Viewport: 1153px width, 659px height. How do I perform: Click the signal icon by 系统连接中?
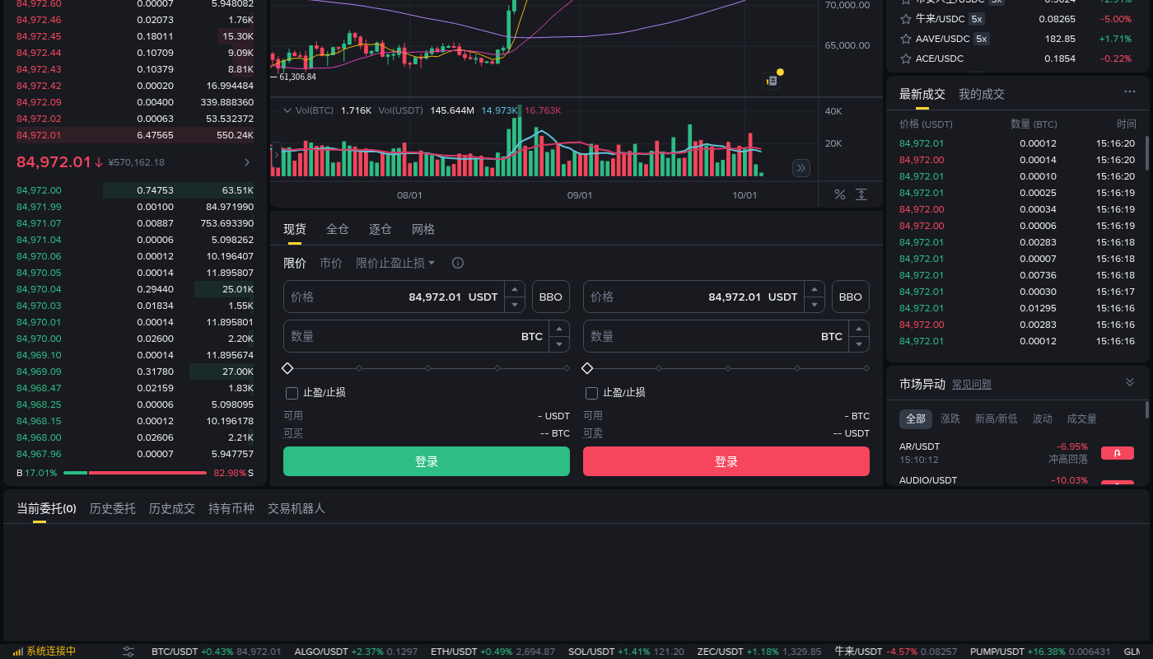(17, 652)
